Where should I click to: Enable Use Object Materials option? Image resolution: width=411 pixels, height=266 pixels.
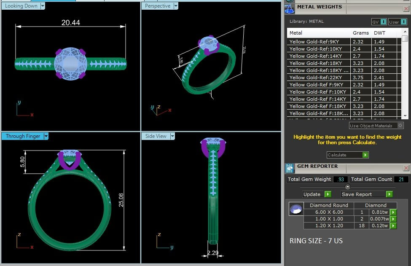pos(400,126)
